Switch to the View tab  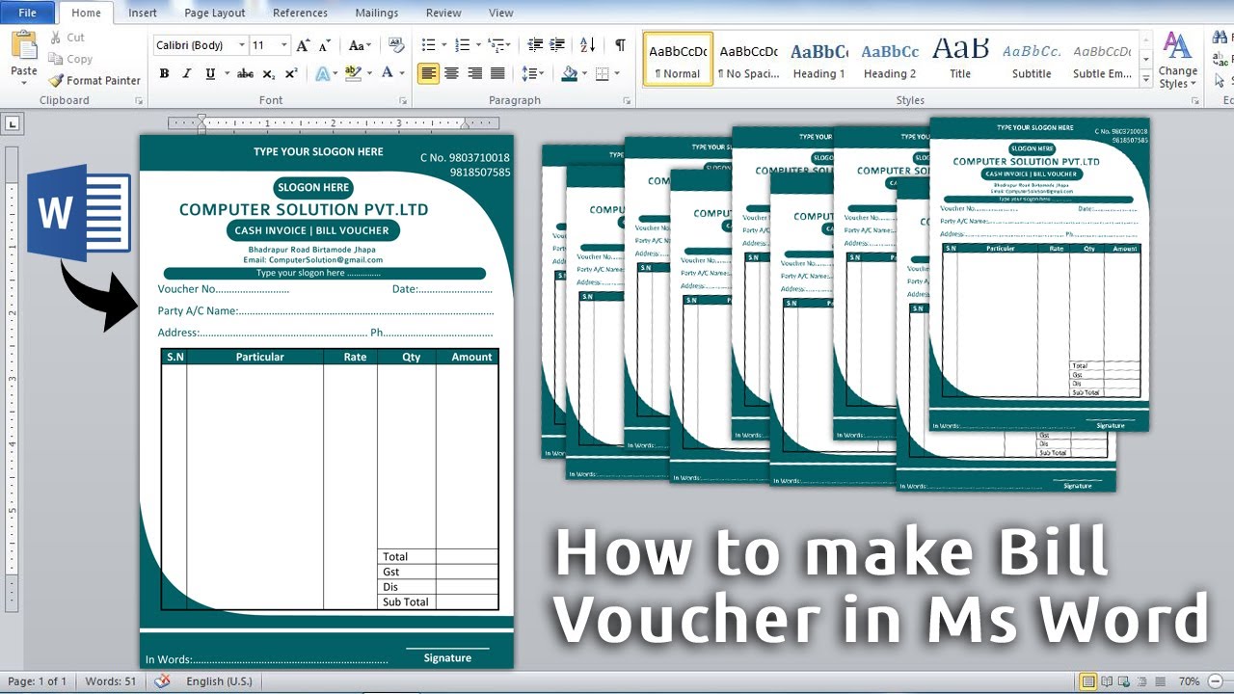[501, 13]
